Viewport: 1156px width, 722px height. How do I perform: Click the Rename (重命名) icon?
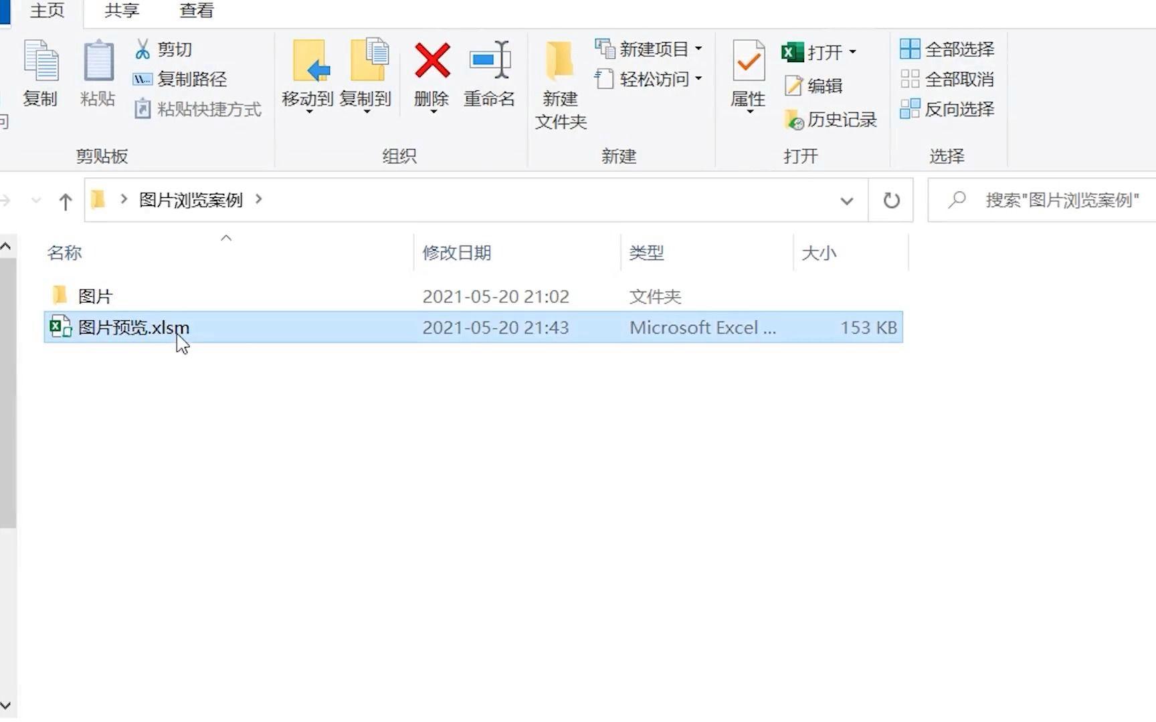490,62
